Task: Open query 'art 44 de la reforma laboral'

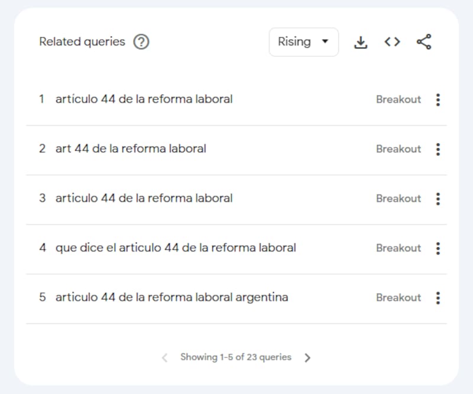Action: (x=131, y=149)
